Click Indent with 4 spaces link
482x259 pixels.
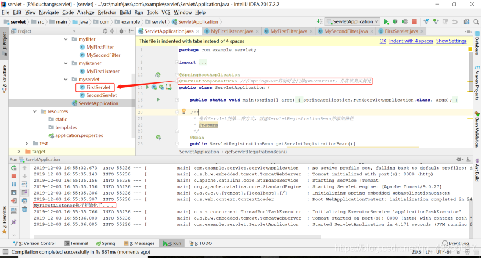pos(411,41)
